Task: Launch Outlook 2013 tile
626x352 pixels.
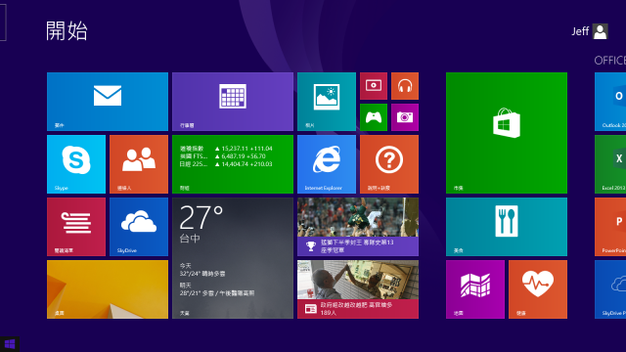Action: point(610,102)
